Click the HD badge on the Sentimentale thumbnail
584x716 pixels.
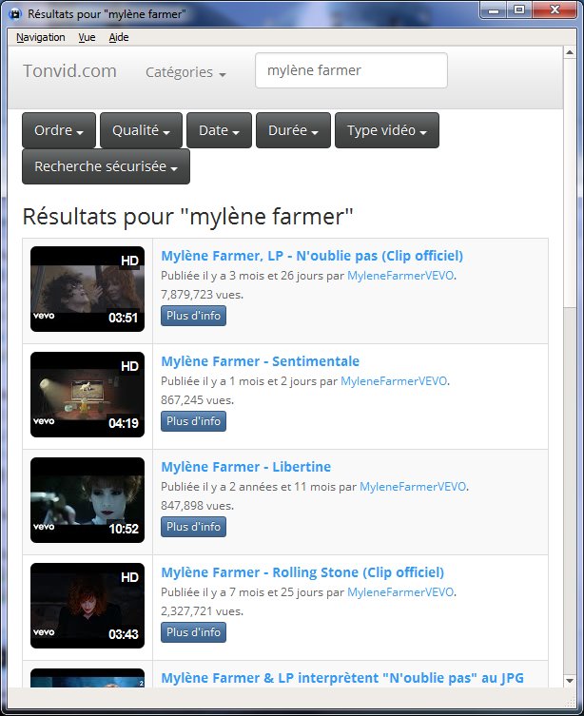coord(129,366)
